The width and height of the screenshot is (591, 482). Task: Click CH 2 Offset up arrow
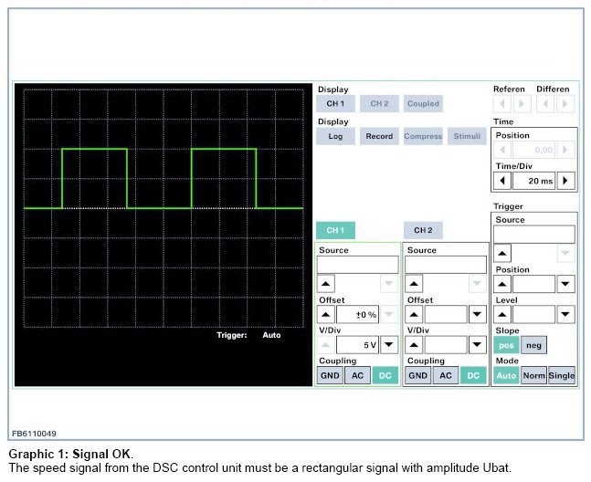pyautogui.click(x=415, y=315)
